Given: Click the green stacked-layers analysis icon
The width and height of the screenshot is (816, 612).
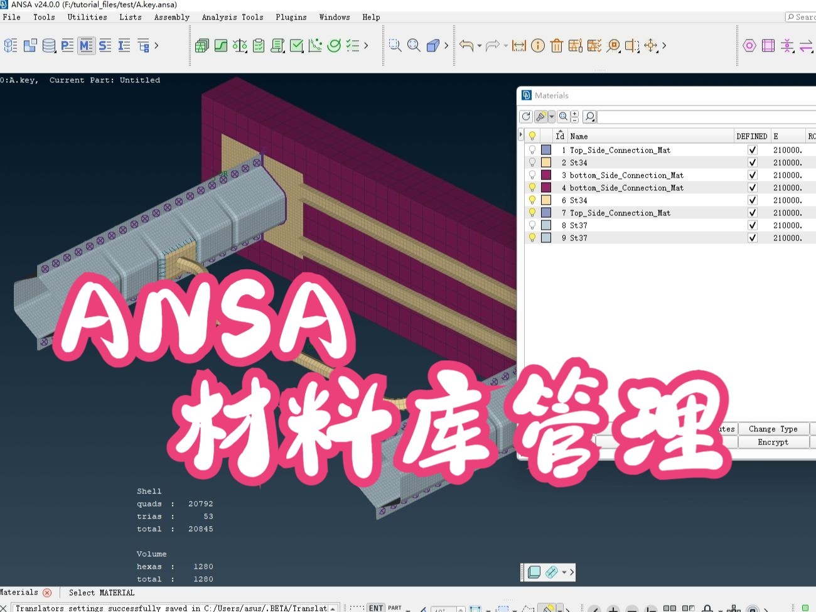Looking at the screenshot, I should click(x=202, y=45).
